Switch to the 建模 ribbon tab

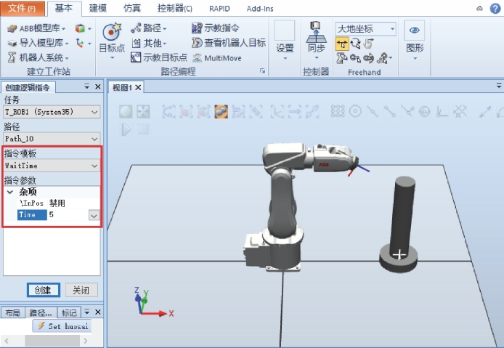pos(97,8)
